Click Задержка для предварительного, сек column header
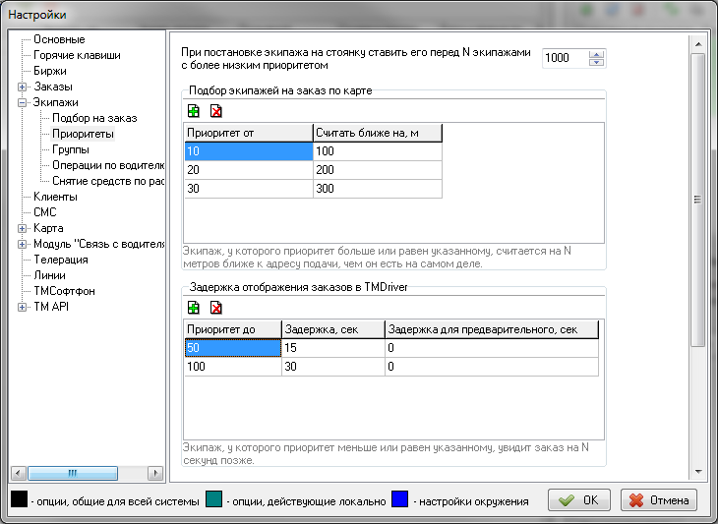718x524 pixels. (x=492, y=329)
